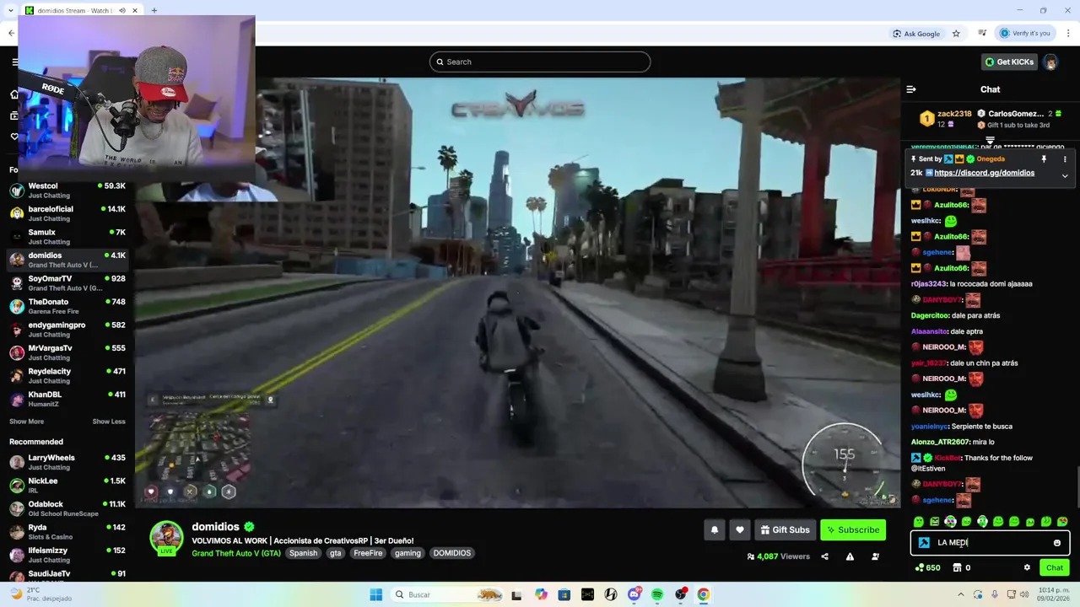Open the user icon next to the report triangle
The image size is (1080, 607).
(875, 556)
